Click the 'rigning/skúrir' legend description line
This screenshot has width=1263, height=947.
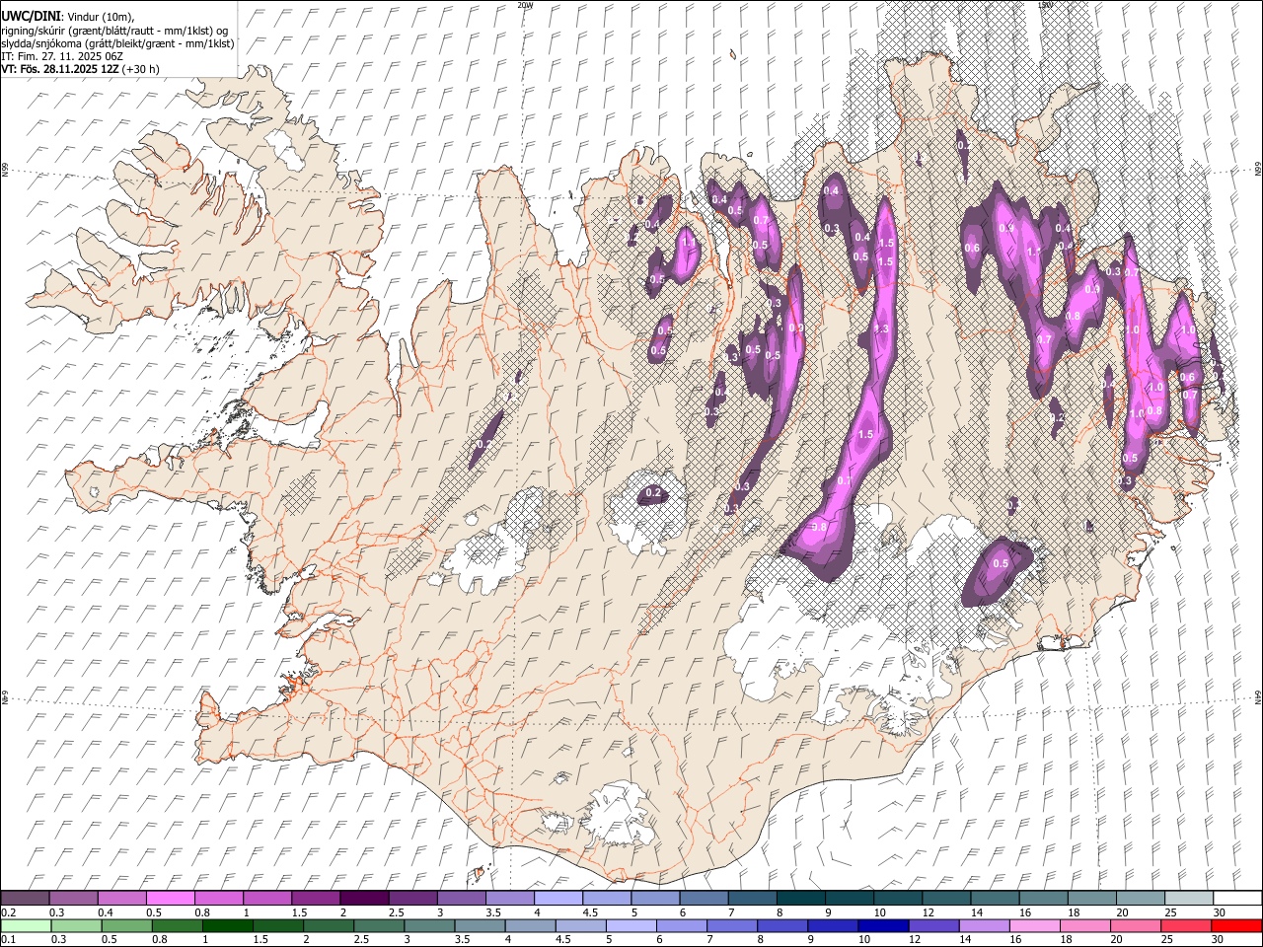coord(114,30)
